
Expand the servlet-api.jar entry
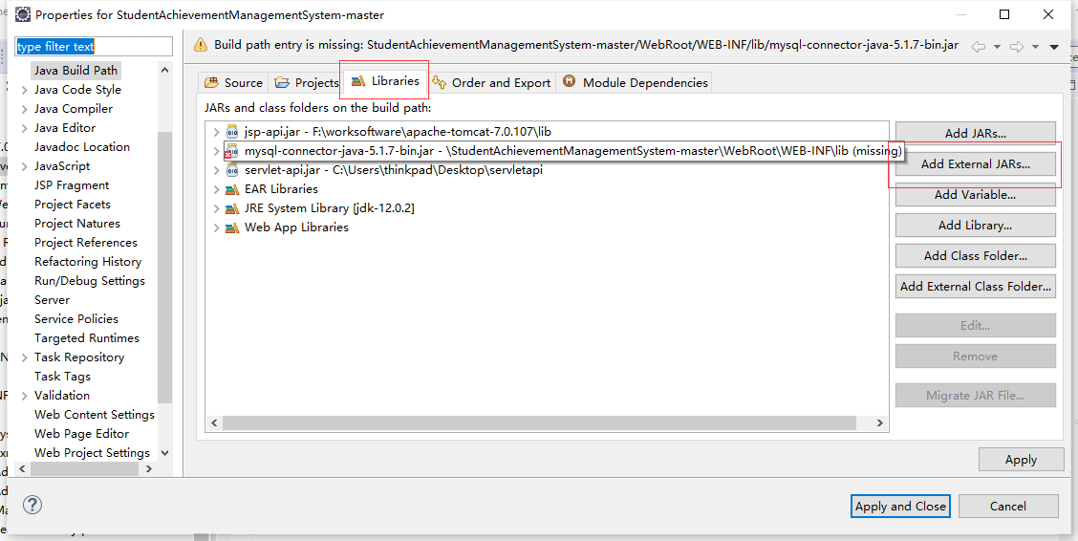coord(217,170)
